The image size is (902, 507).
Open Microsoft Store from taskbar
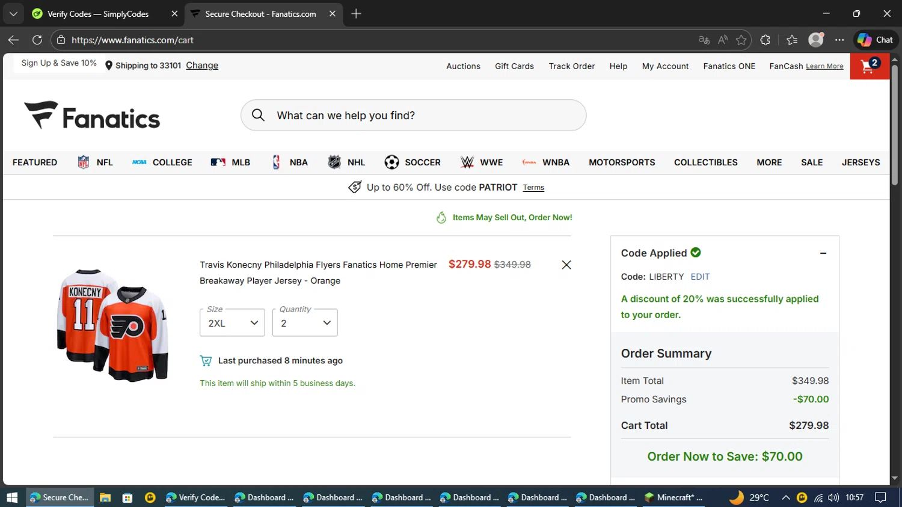point(127,497)
